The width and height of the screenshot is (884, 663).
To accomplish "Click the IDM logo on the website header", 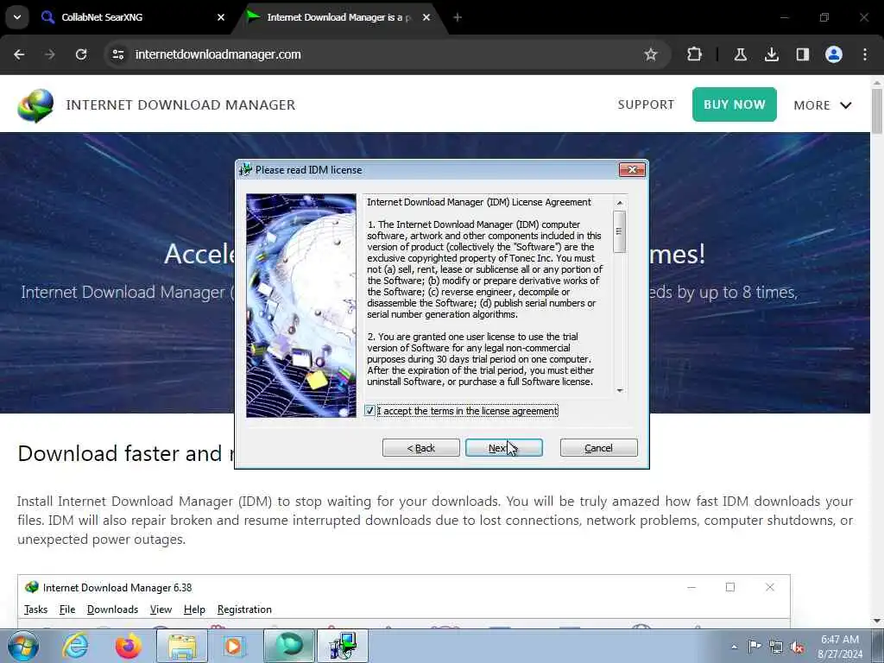I will click(x=35, y=105).
